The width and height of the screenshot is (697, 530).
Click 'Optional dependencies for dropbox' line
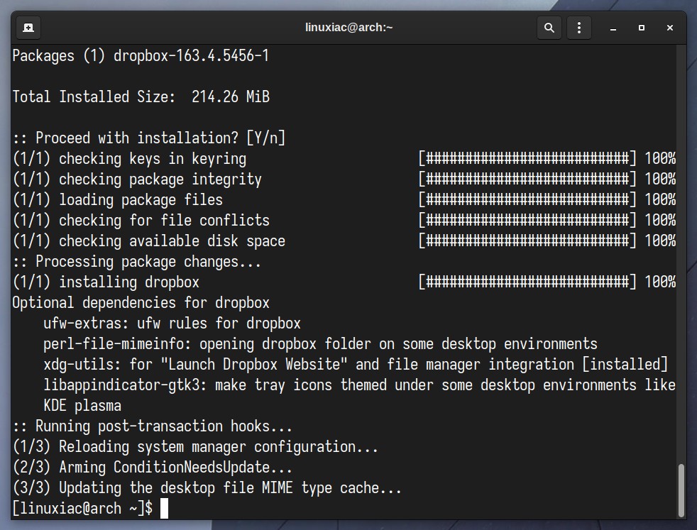[141, 302]
